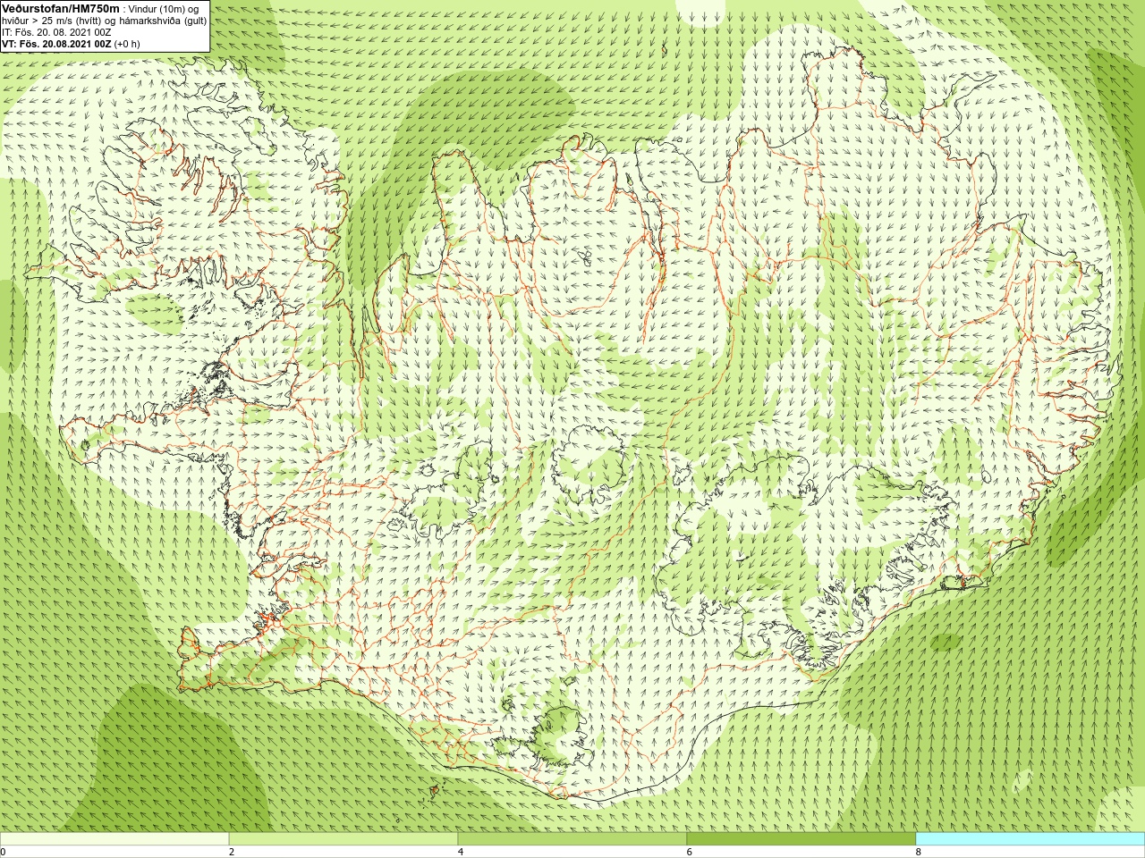Click the scale label '4'

pos(461,852)
